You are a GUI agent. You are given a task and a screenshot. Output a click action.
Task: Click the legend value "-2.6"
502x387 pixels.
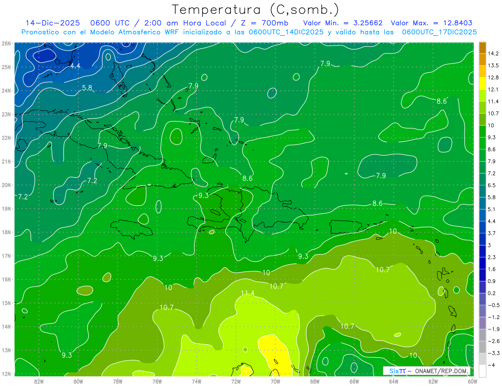click(x=493, y=341)
